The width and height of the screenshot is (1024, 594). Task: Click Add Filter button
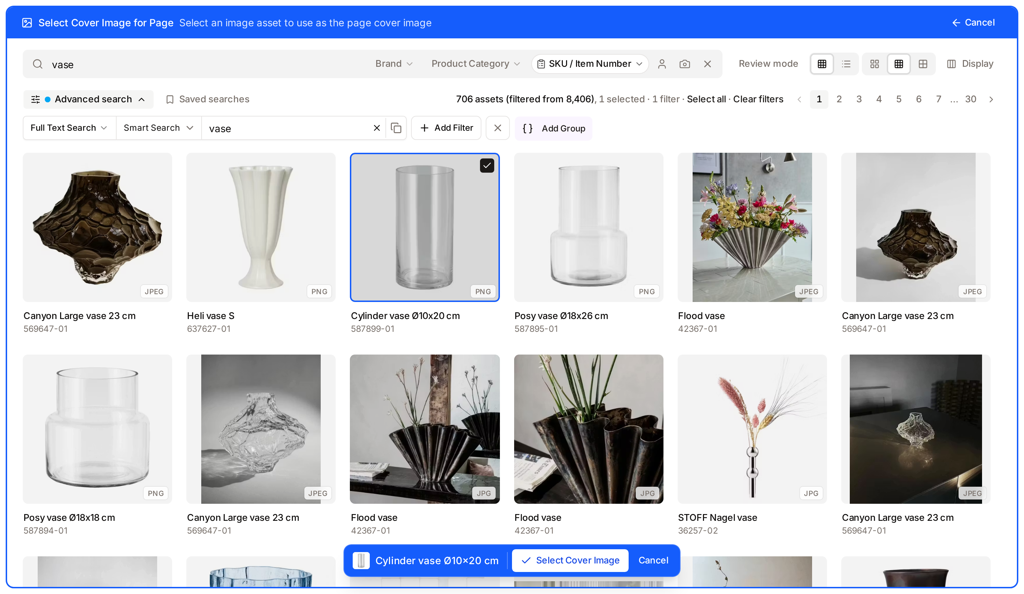(446, 128)
